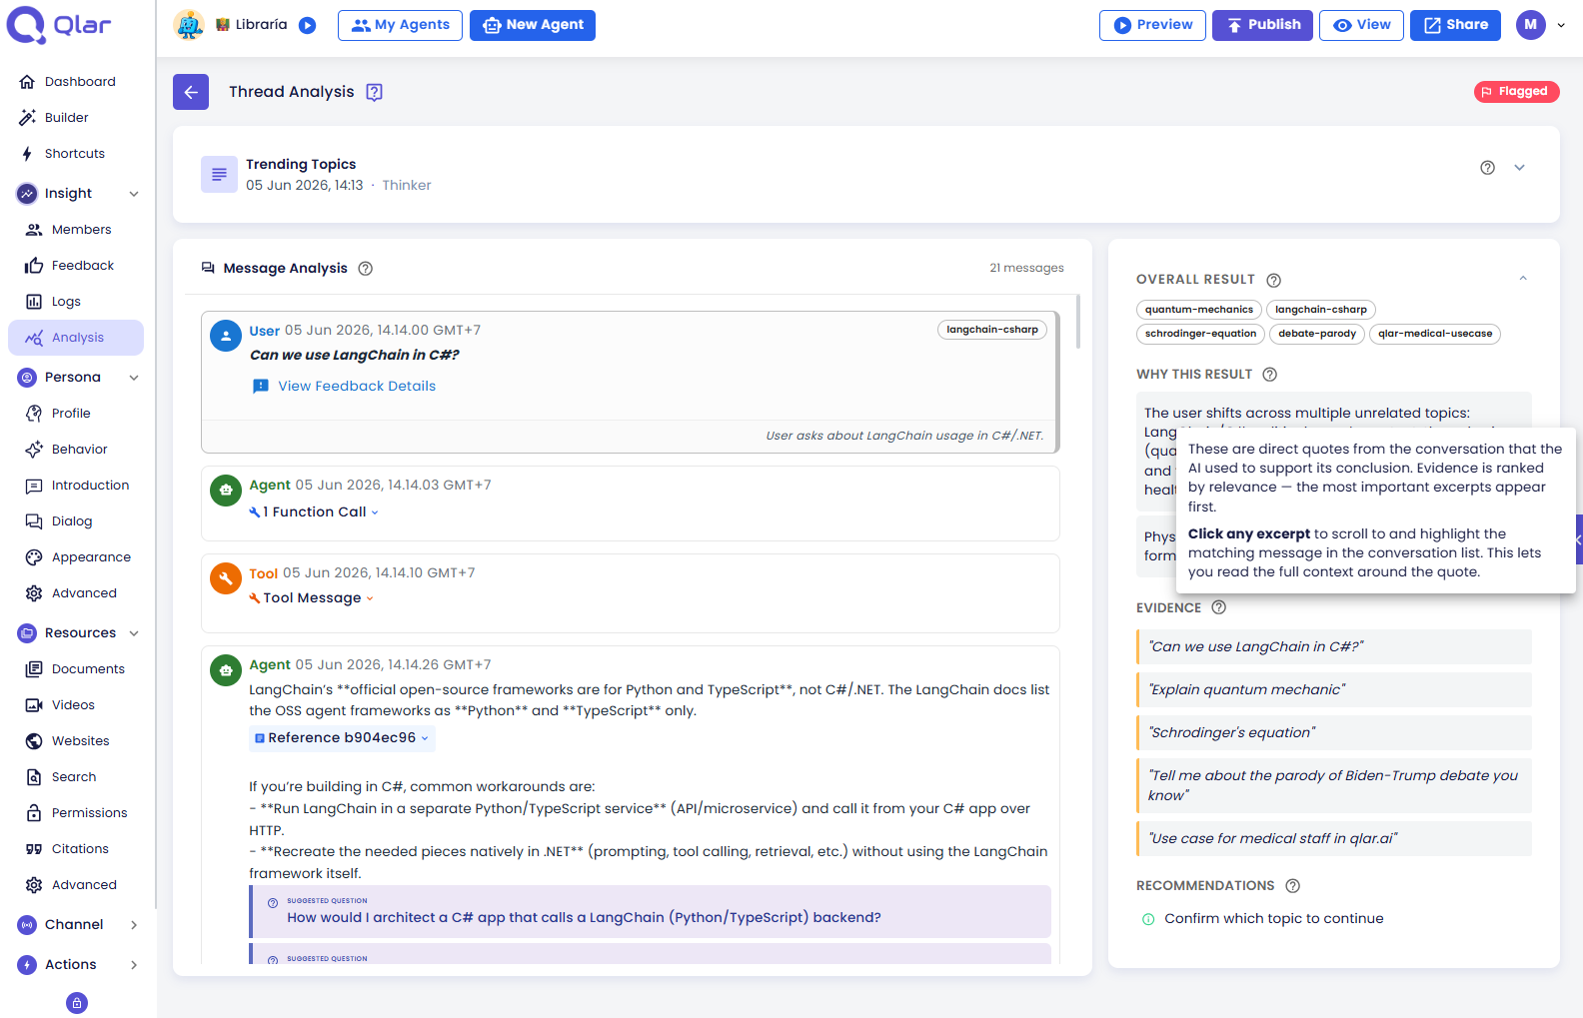The width and height of the screenshot is (1583, 1018).
Task: Click evidence "Schrodinger's equation"
Action: pos(1334,732)
